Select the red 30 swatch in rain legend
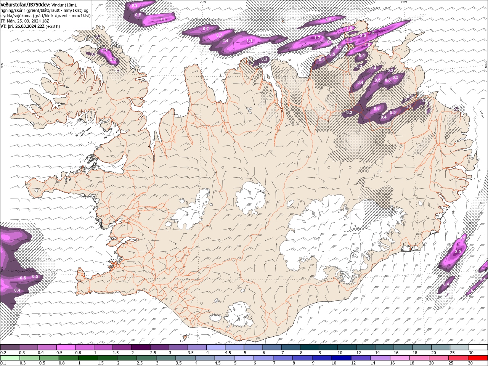 (478, 358)
